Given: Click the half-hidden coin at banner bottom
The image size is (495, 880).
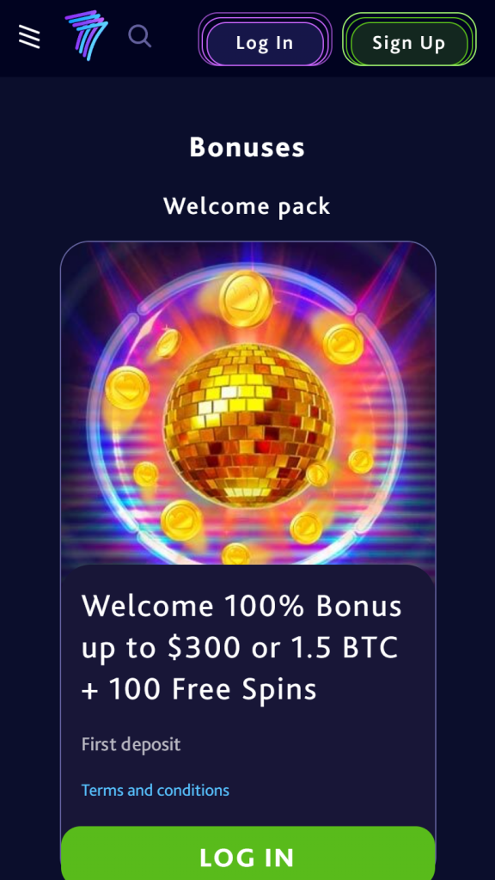Looking at the screenshot, I should pyautogui.click(x=236, y=554).
